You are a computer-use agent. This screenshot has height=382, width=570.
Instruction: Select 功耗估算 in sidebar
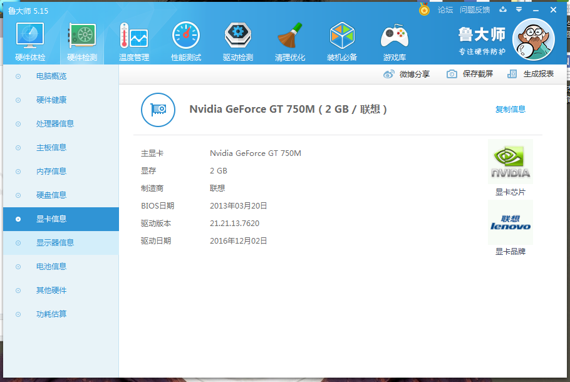(61, 314)
